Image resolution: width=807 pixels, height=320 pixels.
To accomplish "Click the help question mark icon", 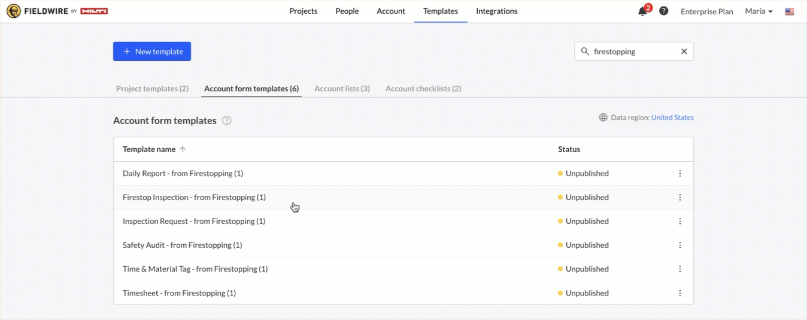I will click(663, 11).
